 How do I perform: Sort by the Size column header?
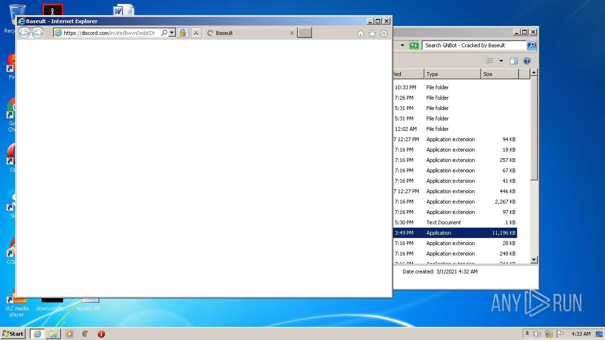500,74
